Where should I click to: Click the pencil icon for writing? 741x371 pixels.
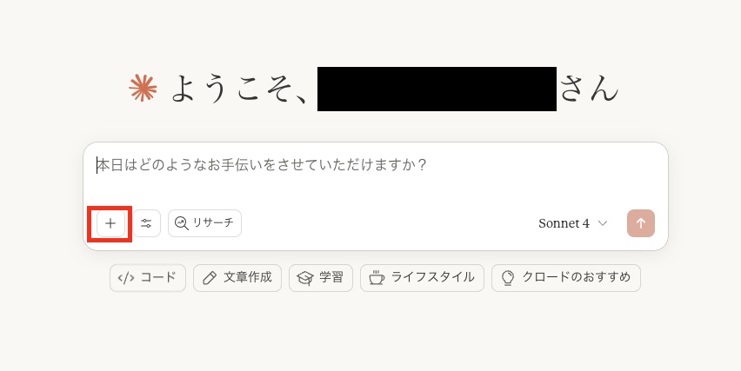[x=210, y=278]
